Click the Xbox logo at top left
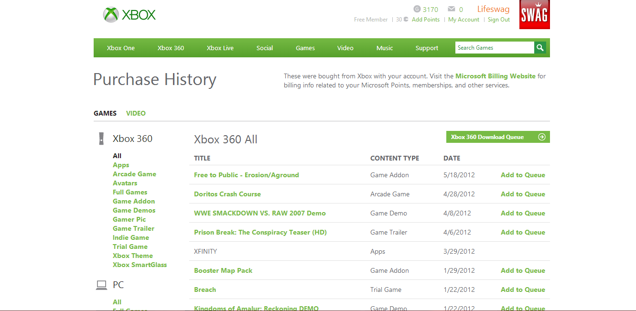Viewport: 636px width, 311px height. pos(129,15)
